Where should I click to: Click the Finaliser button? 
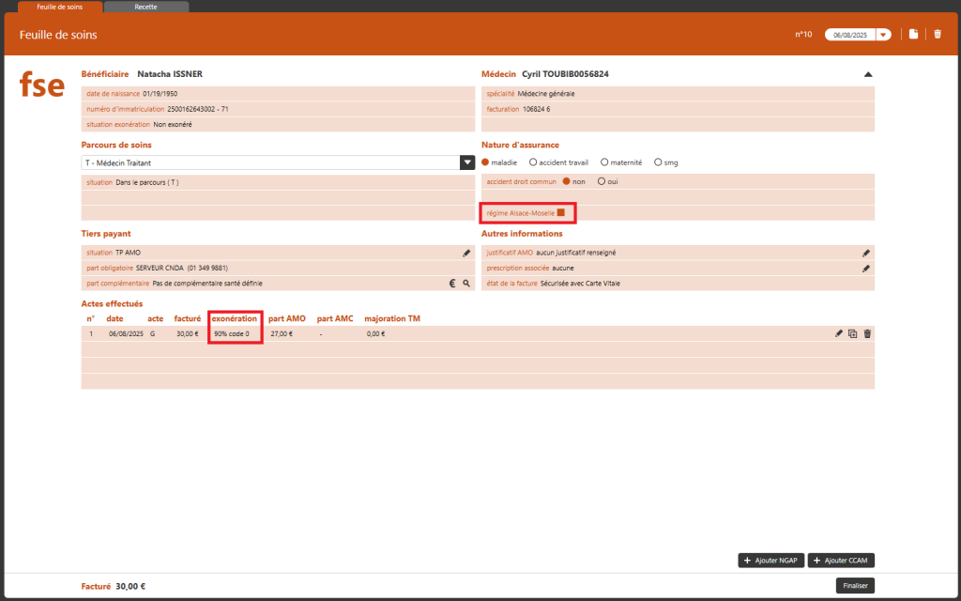(x=855, y=586)
